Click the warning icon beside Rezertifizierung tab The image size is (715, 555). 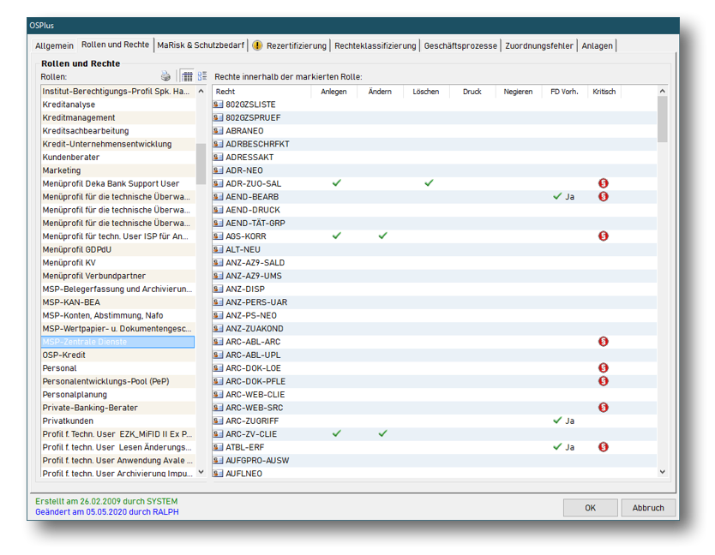pyautogui.click(x=257, y=45)
